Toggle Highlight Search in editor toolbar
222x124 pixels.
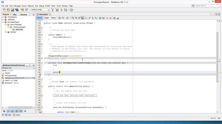pos(82,18)
